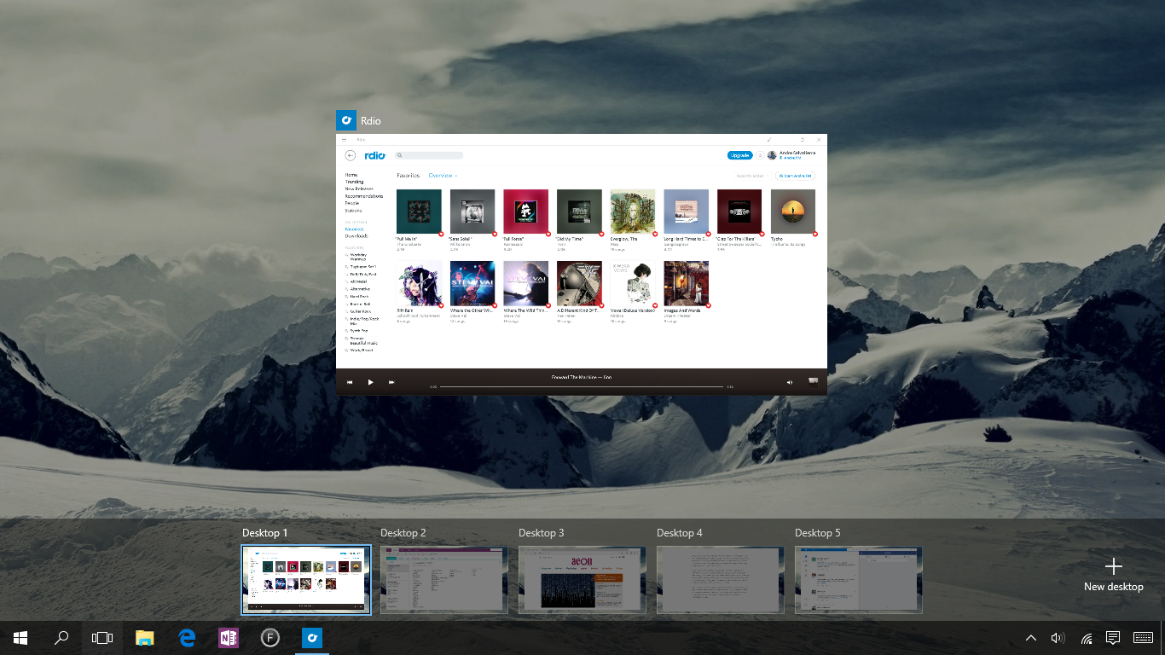Click the round icon beside Upgrade
The height and width of the screenshot is (655, 1165).
(x=760, y=155)
